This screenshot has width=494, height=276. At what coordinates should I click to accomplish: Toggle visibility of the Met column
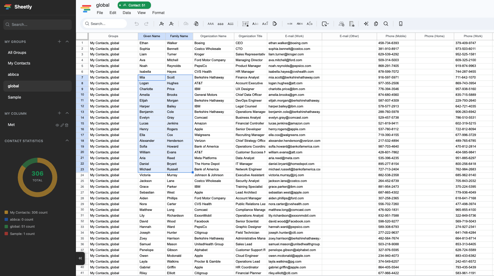click(57, 125)
